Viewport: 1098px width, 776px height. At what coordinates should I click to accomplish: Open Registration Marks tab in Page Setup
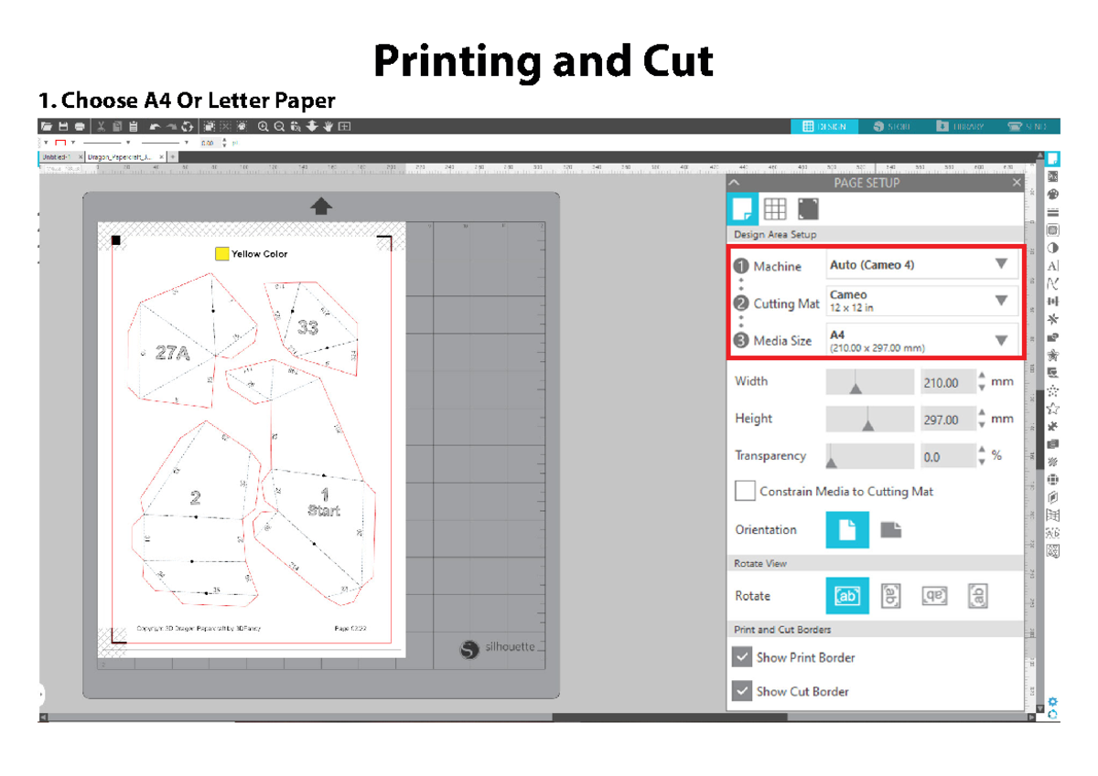pos(808,209)
